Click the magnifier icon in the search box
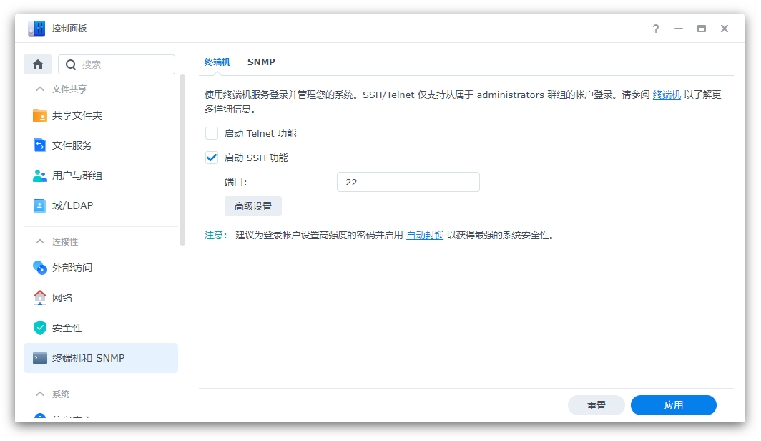This screenshot has height=441, width=761. point(71,64)
